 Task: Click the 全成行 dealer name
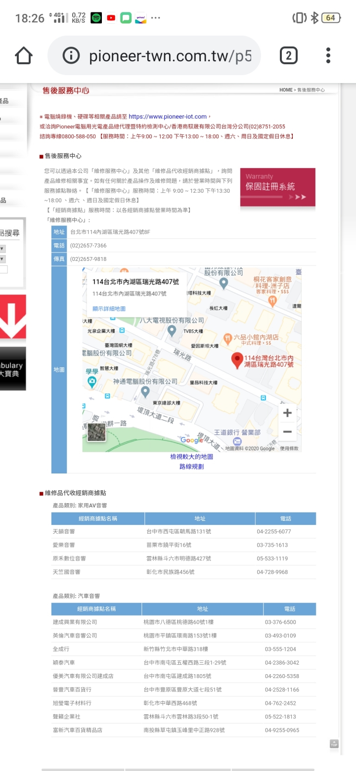61,649
